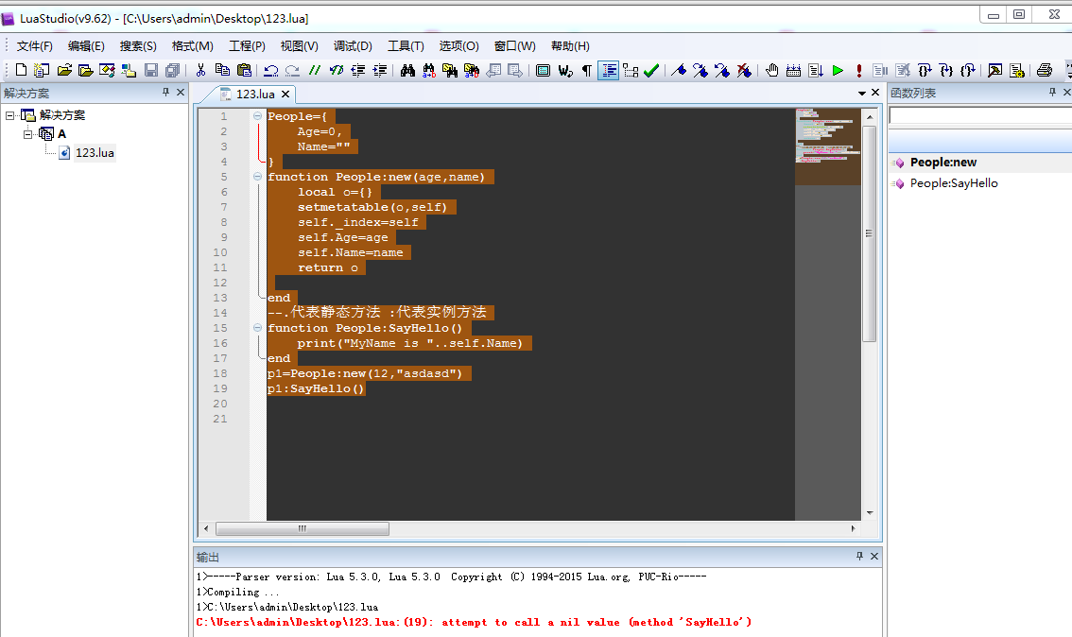Viewport: 1072px width, 637px height.
Task: Close the 123.lua tab using its X
Action: click(x=285, y=95)
